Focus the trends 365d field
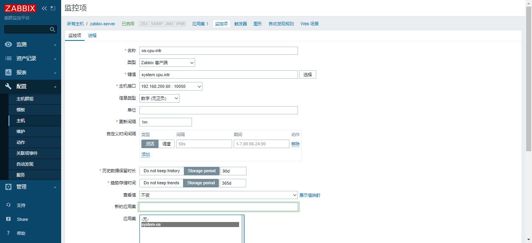Image resolution: width=532 pixels, height=243 pixels. tap(233, 183)
